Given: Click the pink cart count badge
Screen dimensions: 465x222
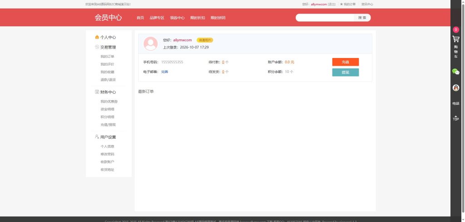Looking at the screenshot, I should 456,29.
